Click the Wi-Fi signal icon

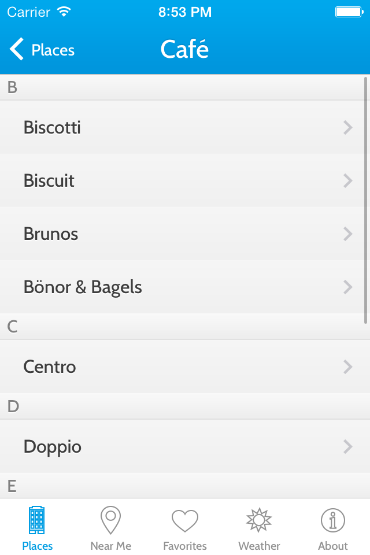(x=64, y=12)
